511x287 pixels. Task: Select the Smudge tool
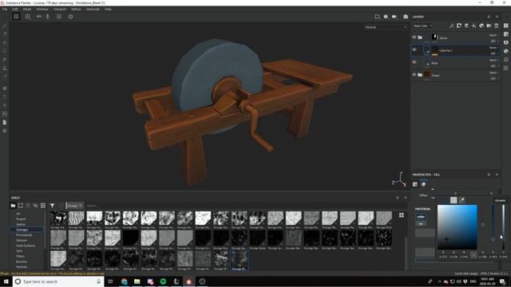pos(5,60)
